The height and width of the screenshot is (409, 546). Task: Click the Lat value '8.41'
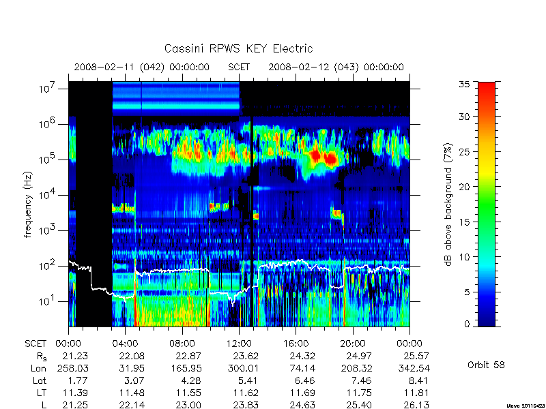click(x=419, y=381)
